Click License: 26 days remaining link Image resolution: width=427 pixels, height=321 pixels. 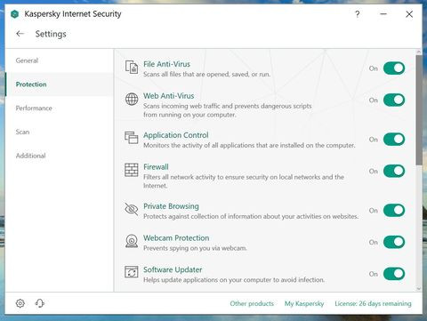coord(373,303)
